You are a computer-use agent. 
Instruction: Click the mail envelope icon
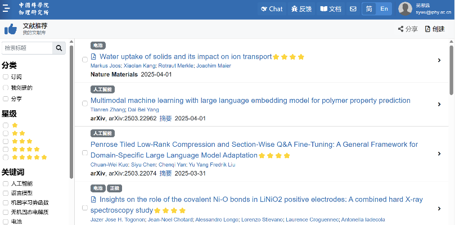pyautogui.click(x=353, y=9)
